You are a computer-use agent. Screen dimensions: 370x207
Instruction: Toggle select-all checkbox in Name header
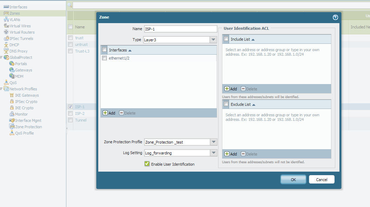(x=70, y=27)
